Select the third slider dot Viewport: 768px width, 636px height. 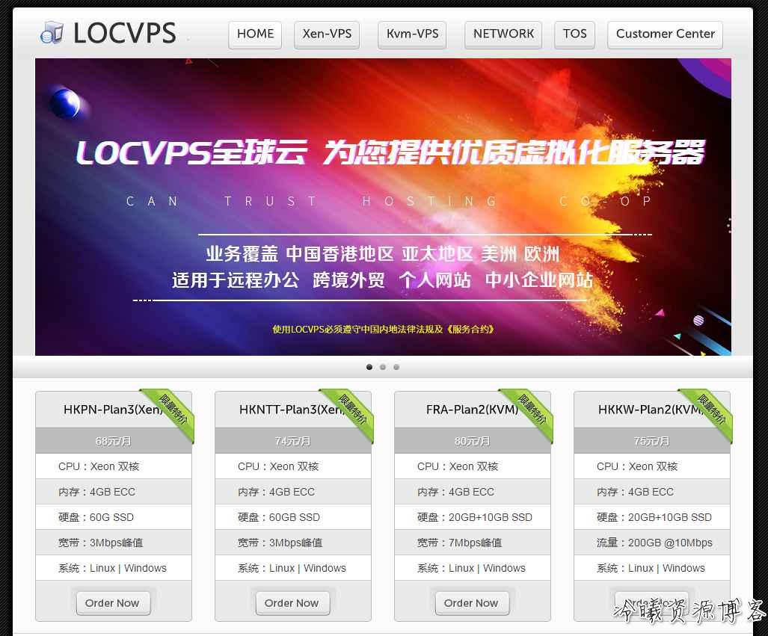pos(396,367)
